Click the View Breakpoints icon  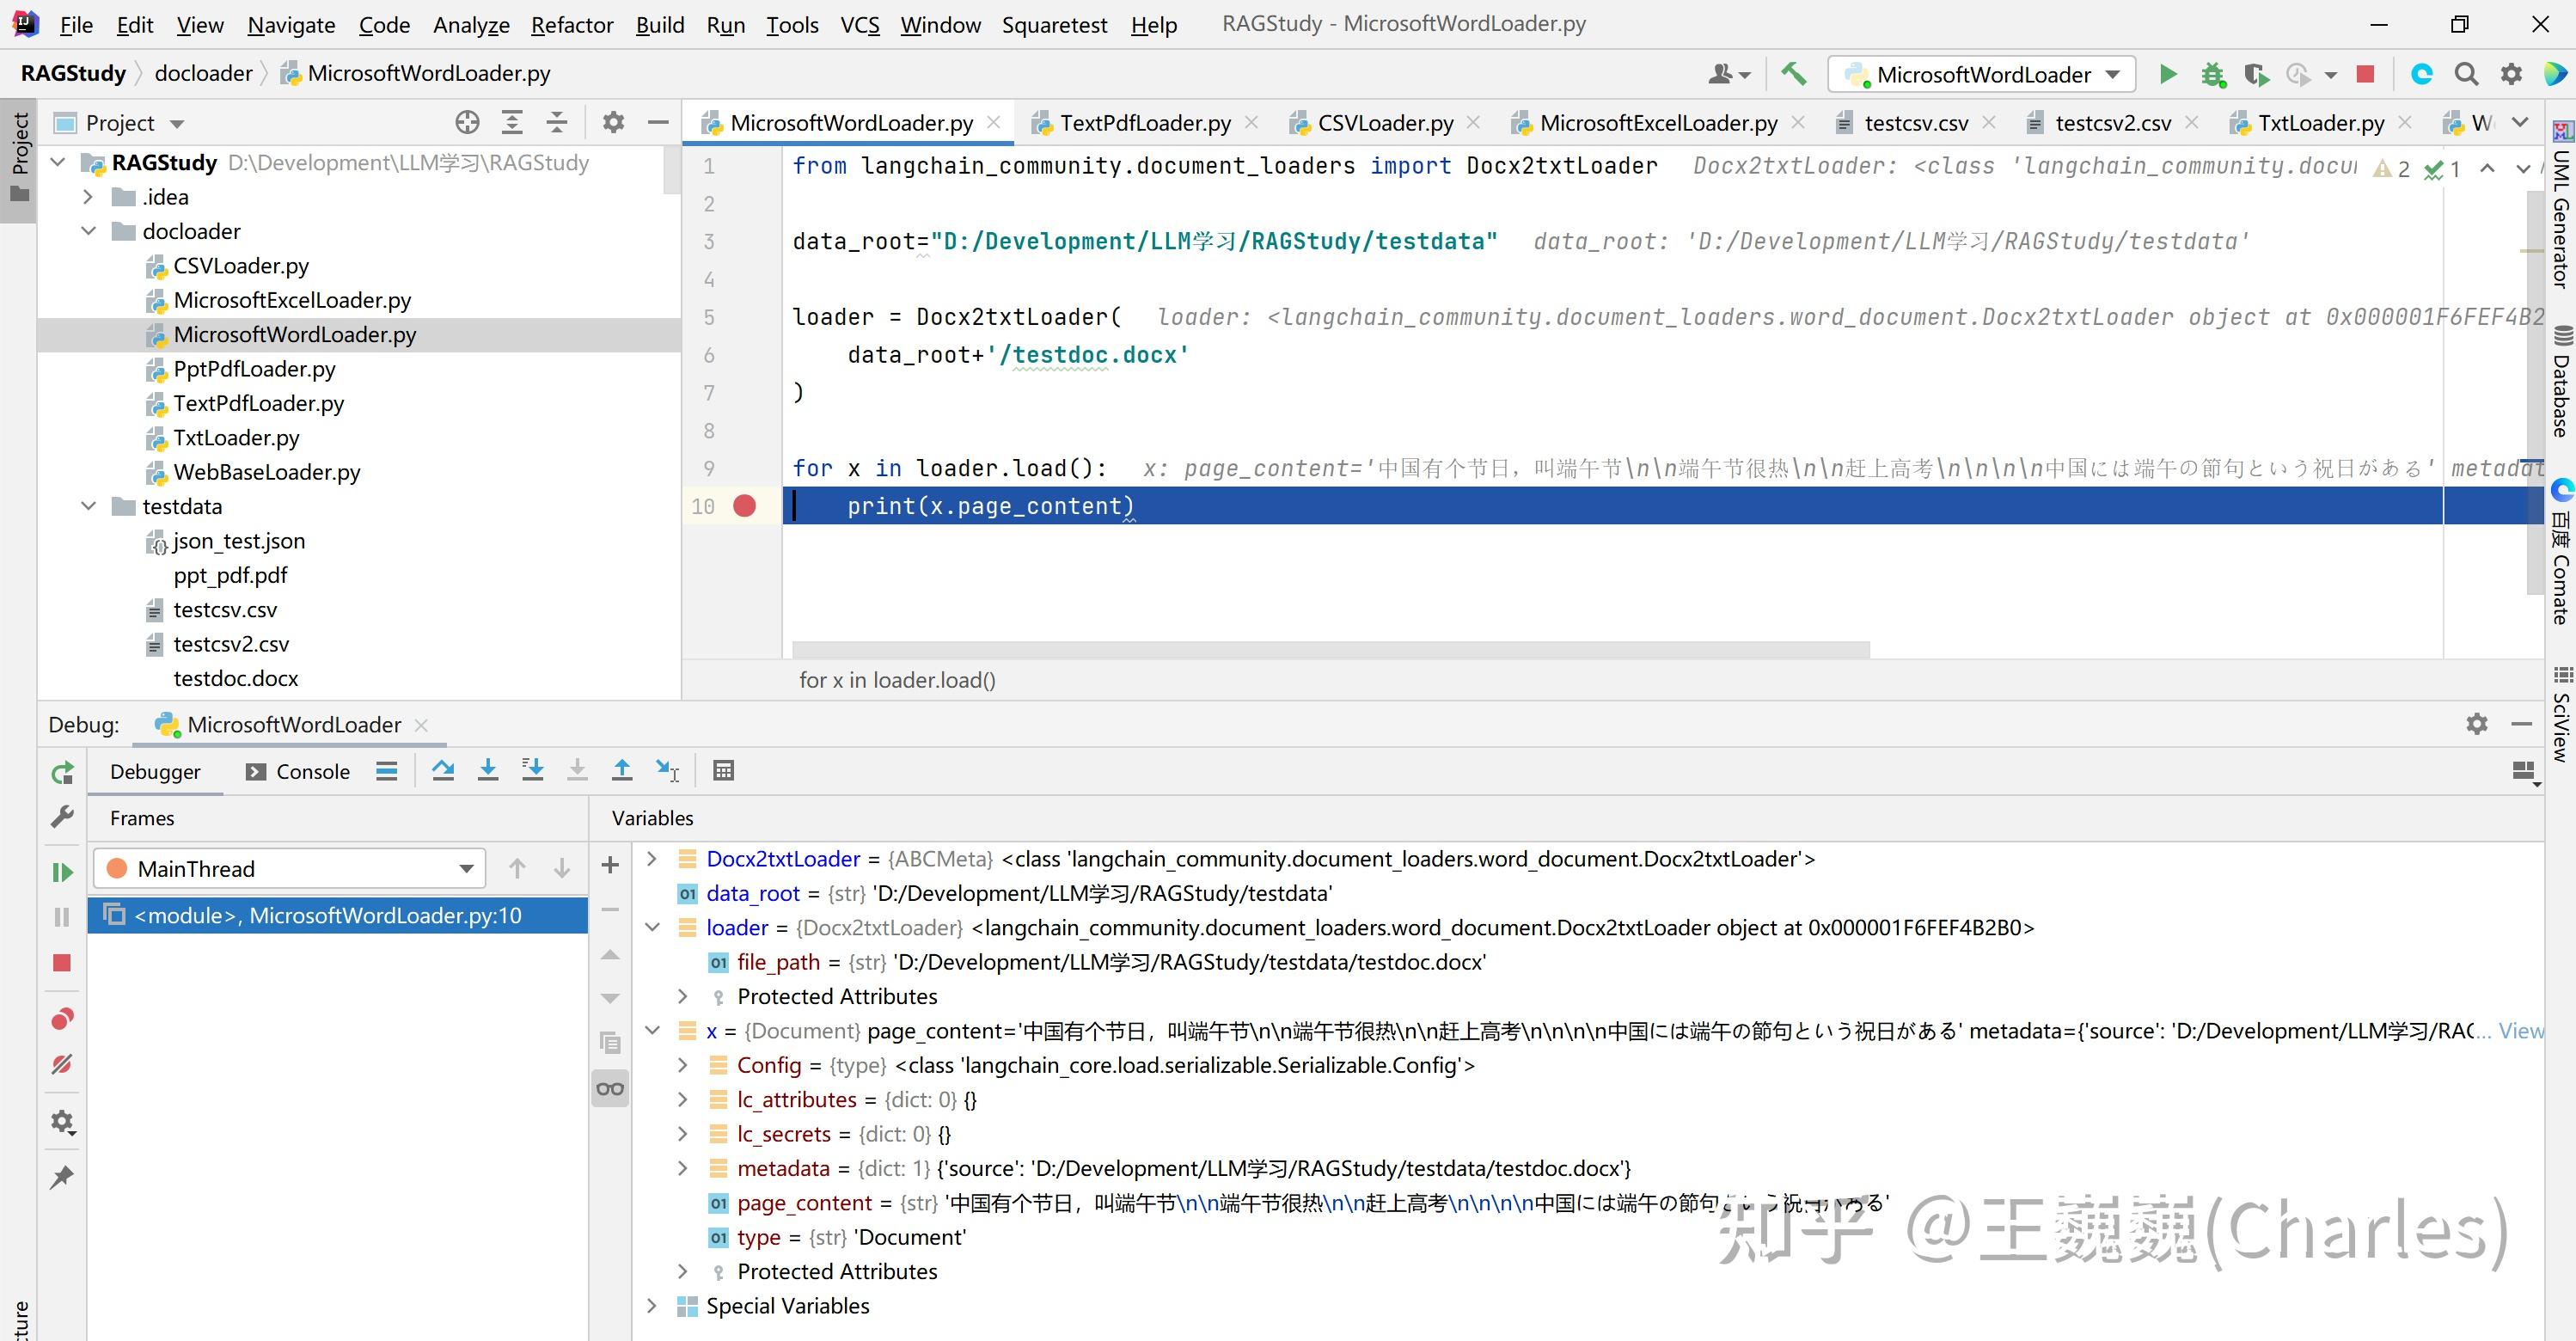click(x=62, y=1019)
